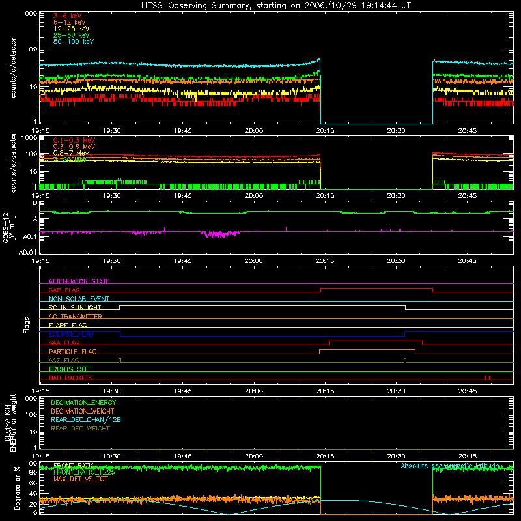The width and height of the screenshot is (521, 521).
Task: Select the ECLIPSE_FLAG label
Action: (x=71, y=334)
